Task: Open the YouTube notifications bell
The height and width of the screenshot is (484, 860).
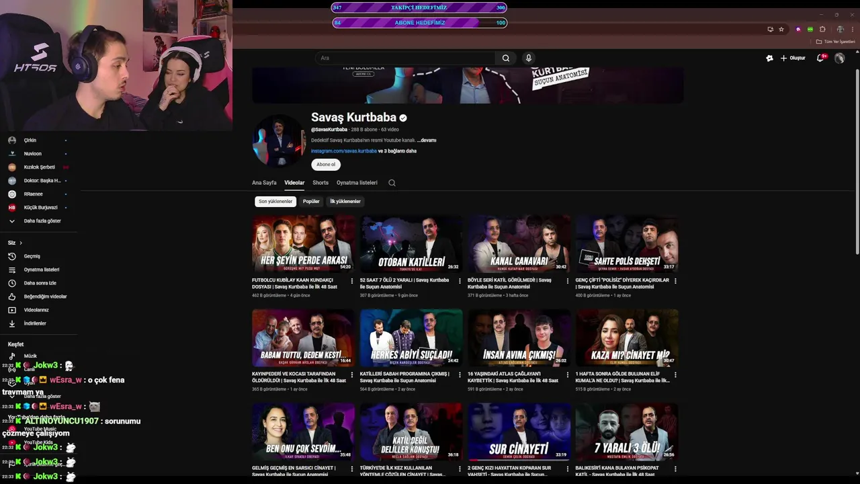Action: (x=820, y=58)
